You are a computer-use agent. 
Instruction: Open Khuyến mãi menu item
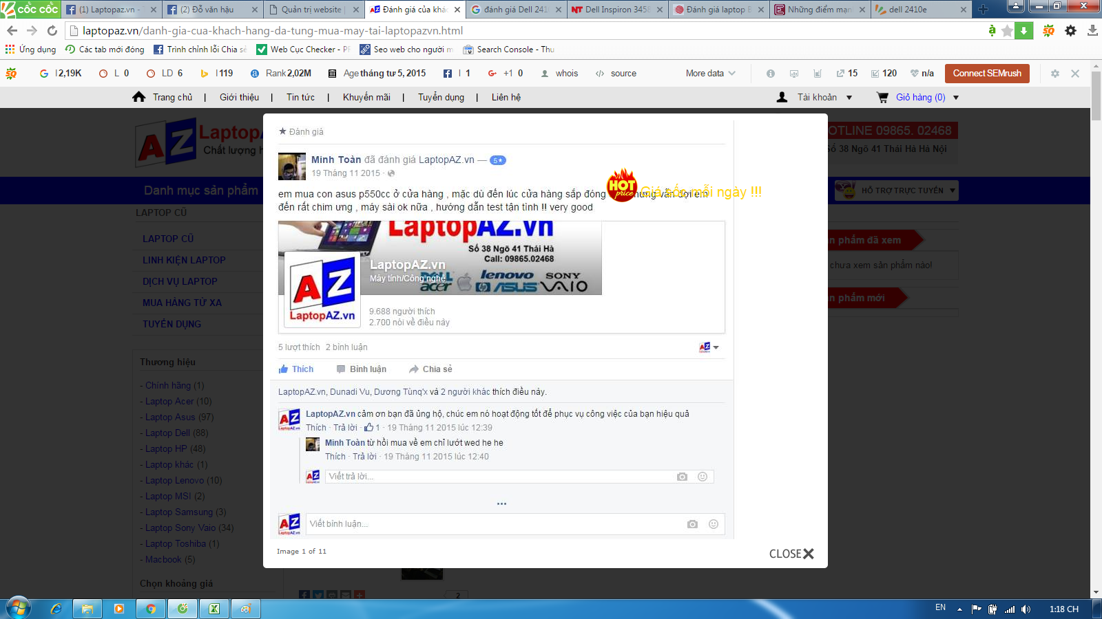[x=366, y=97]
